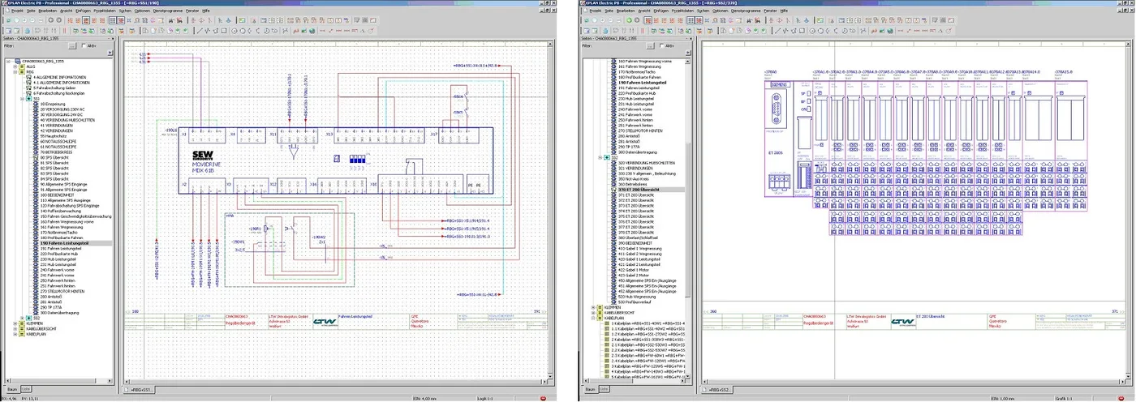1136x402 pixels.
Task: Click the first green navigation icon in the left toolbar
Action: tap(9, 20)
